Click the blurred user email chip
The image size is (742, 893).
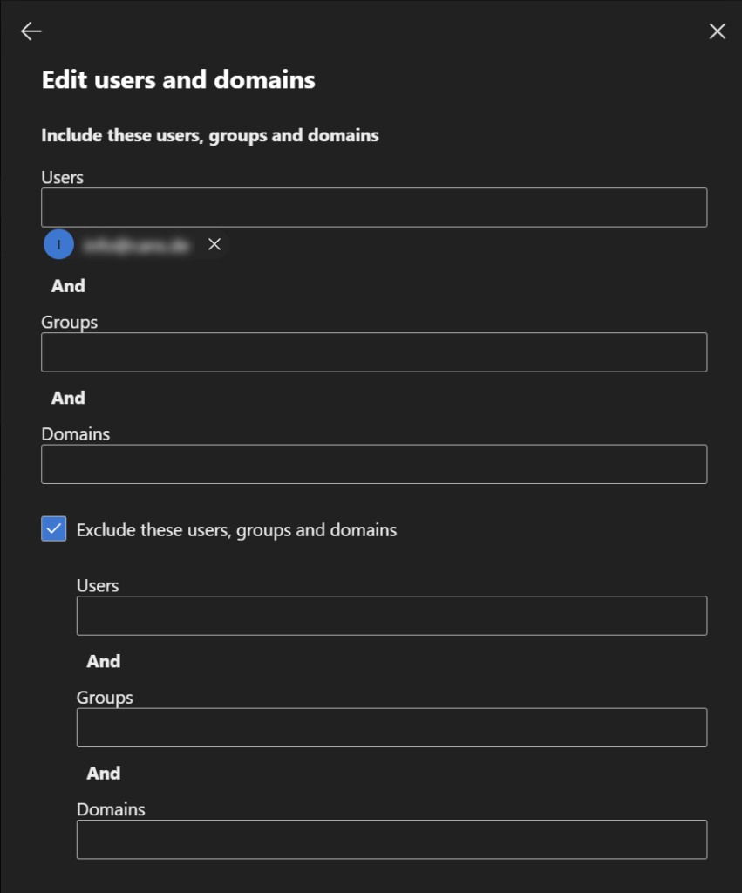[136, 246]
